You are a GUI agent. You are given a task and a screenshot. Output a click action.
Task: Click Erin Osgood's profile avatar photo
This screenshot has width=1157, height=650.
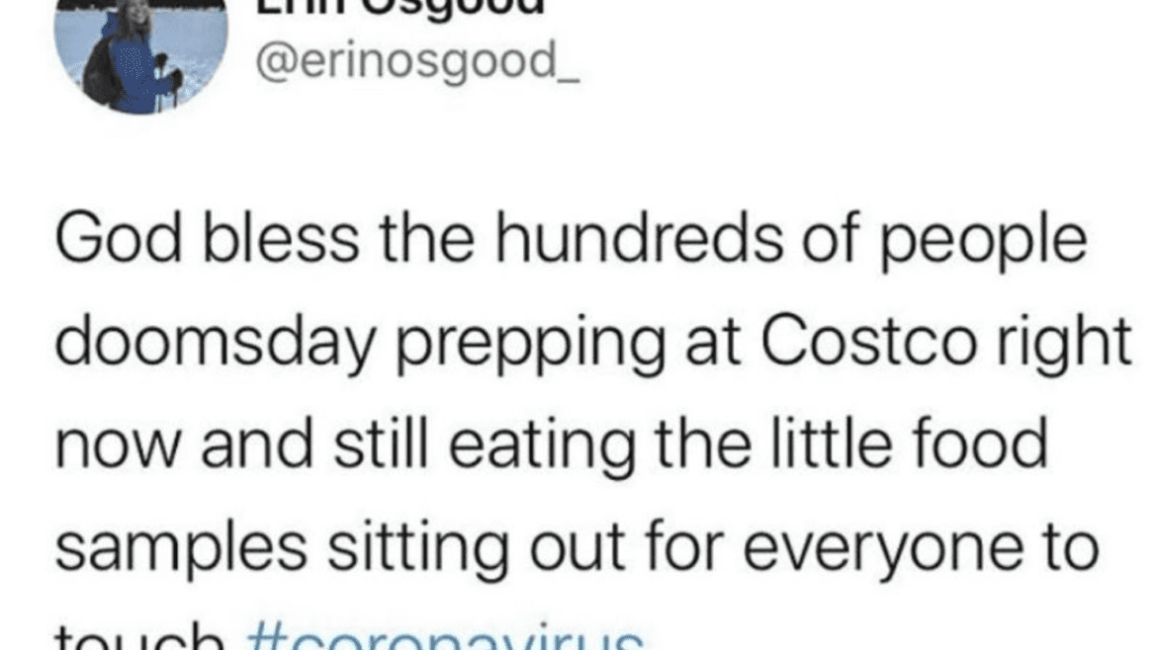[139, 54]
